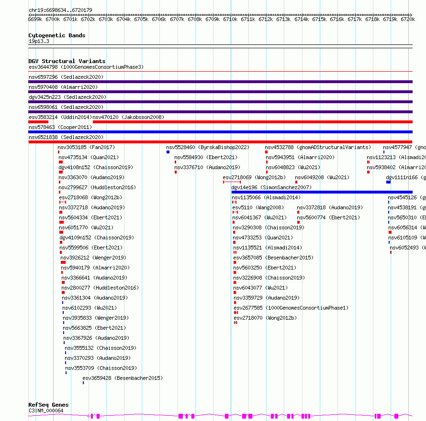
Task: Select nsv4735134 (Quan2021) variant
Action: pos(89,157)
